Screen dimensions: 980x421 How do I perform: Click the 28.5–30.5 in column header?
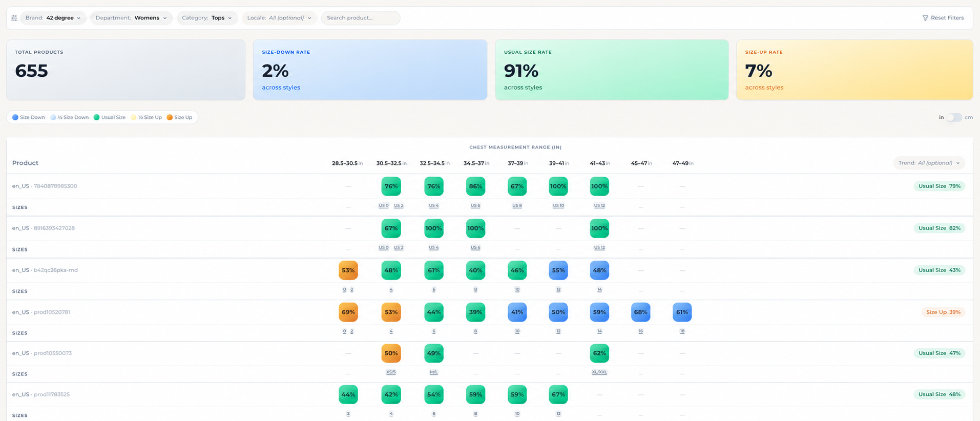tap(347, 163)
